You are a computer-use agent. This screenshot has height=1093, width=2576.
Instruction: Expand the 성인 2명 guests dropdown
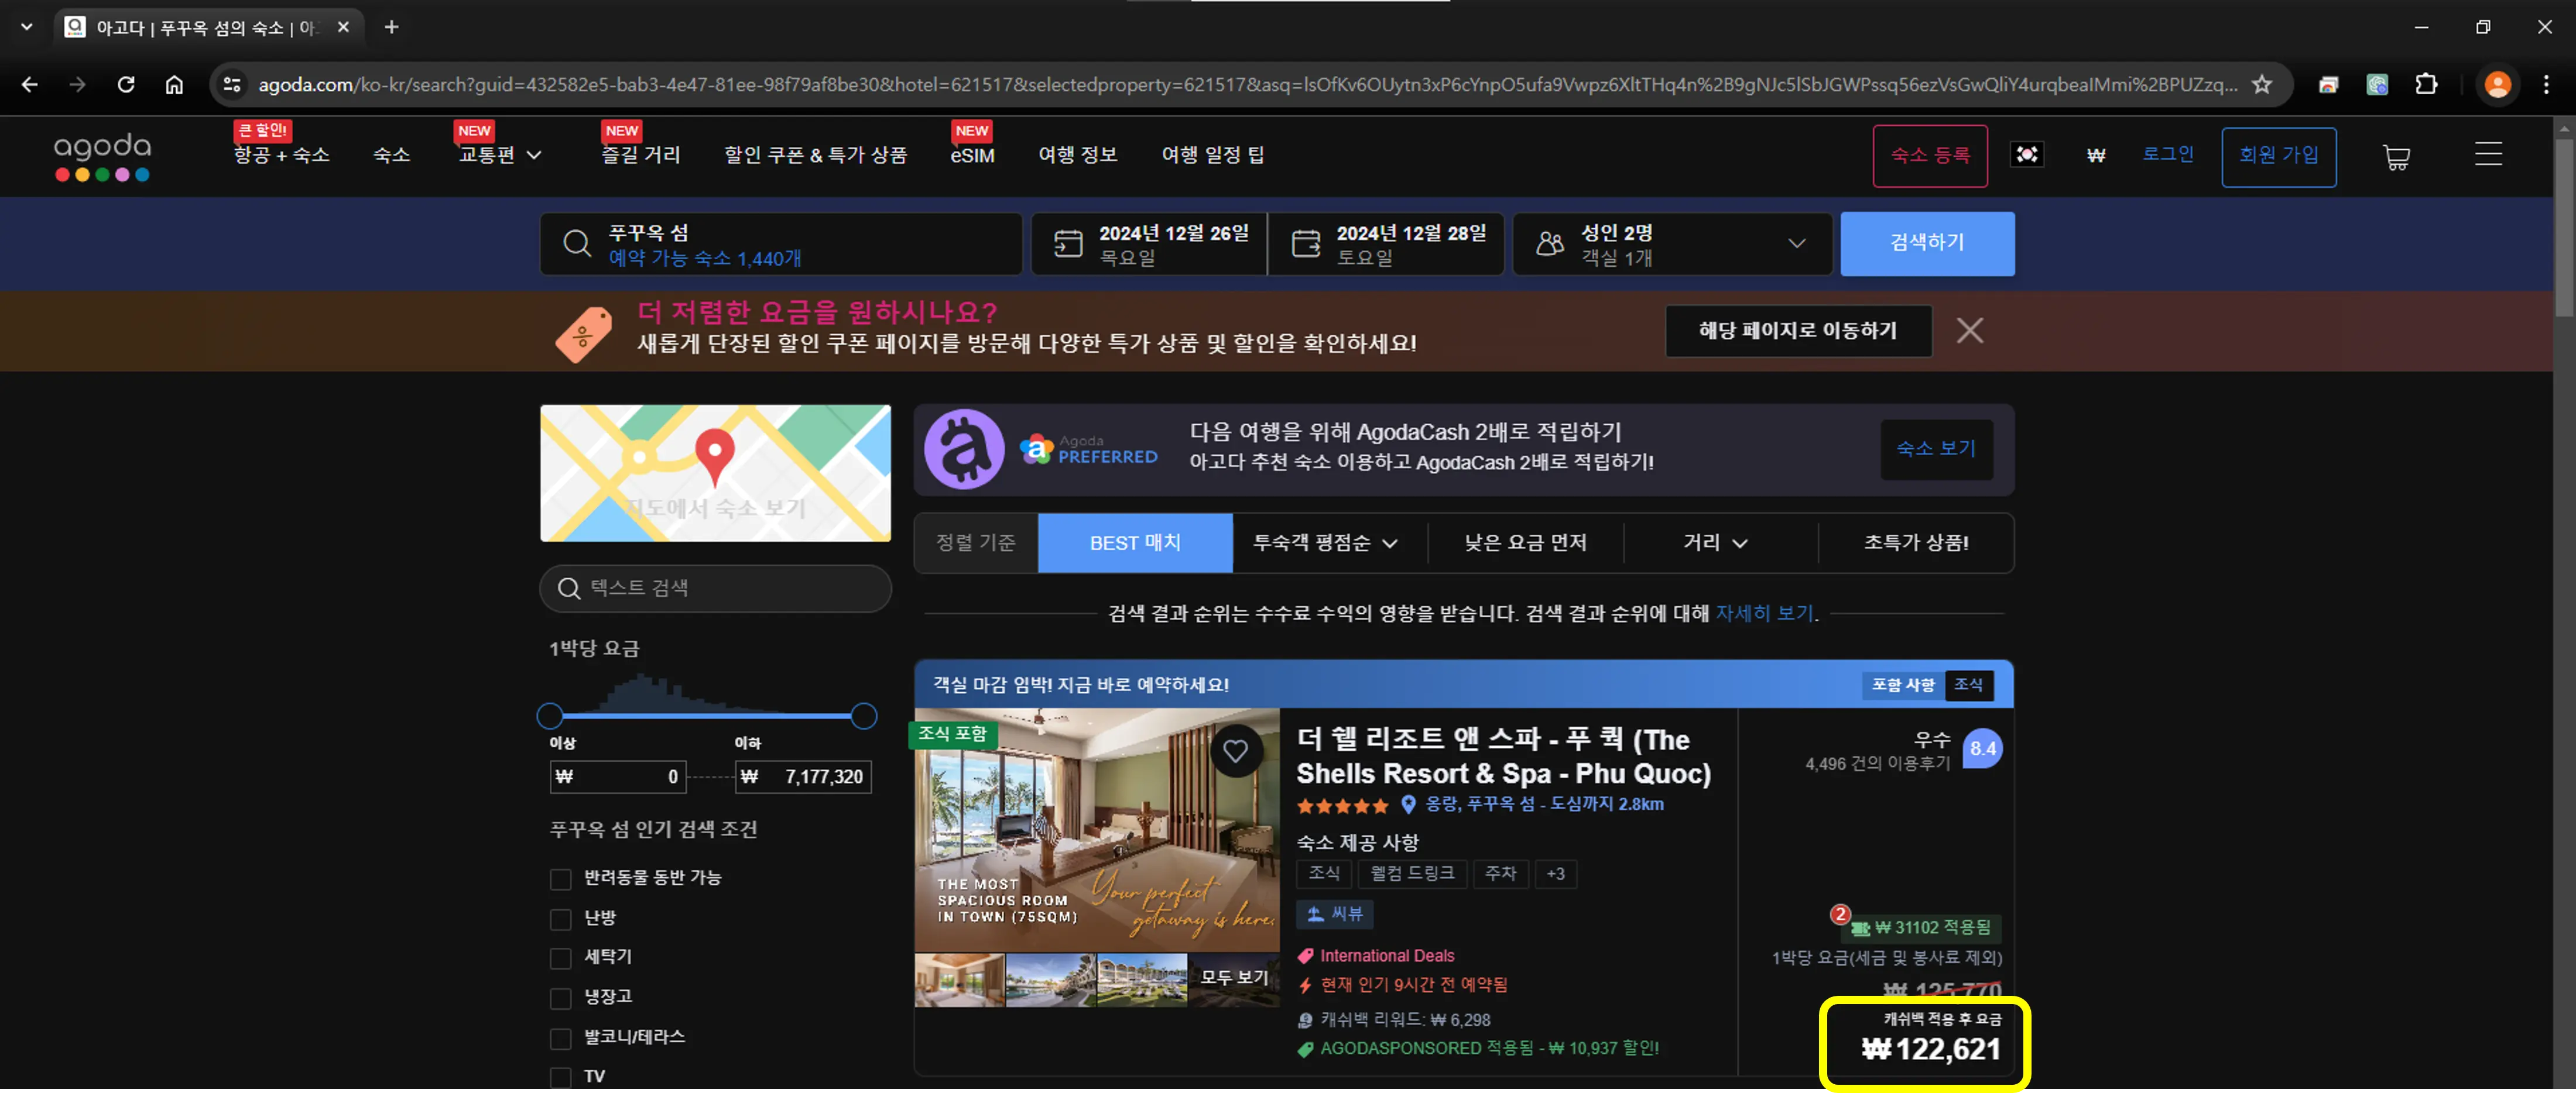click(1796, 243)
